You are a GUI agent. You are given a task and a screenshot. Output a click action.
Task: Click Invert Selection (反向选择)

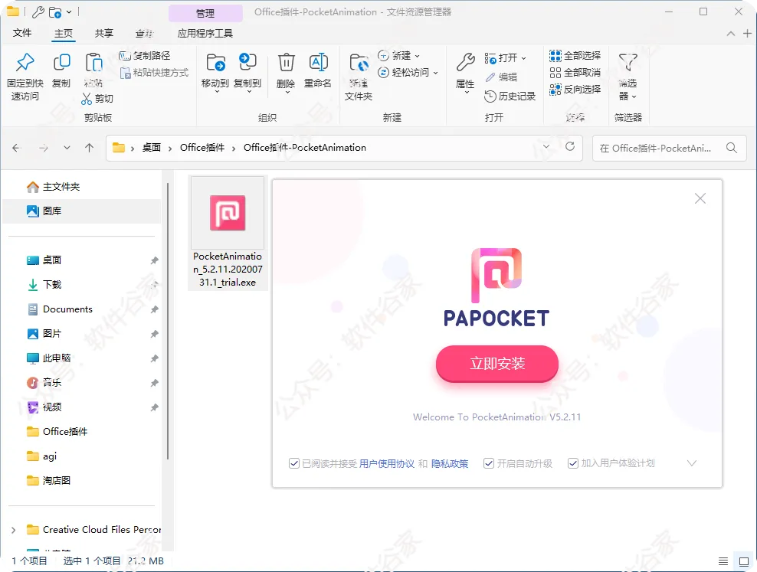coord(575,90)
